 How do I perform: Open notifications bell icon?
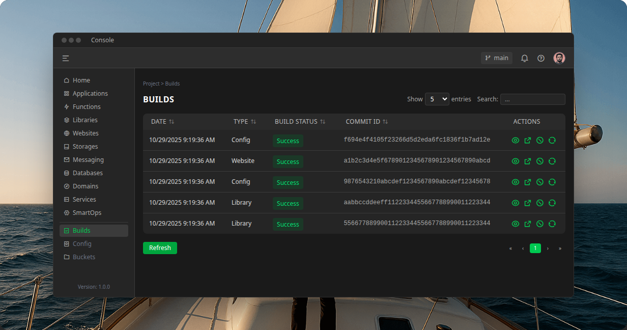coord(524,58)
